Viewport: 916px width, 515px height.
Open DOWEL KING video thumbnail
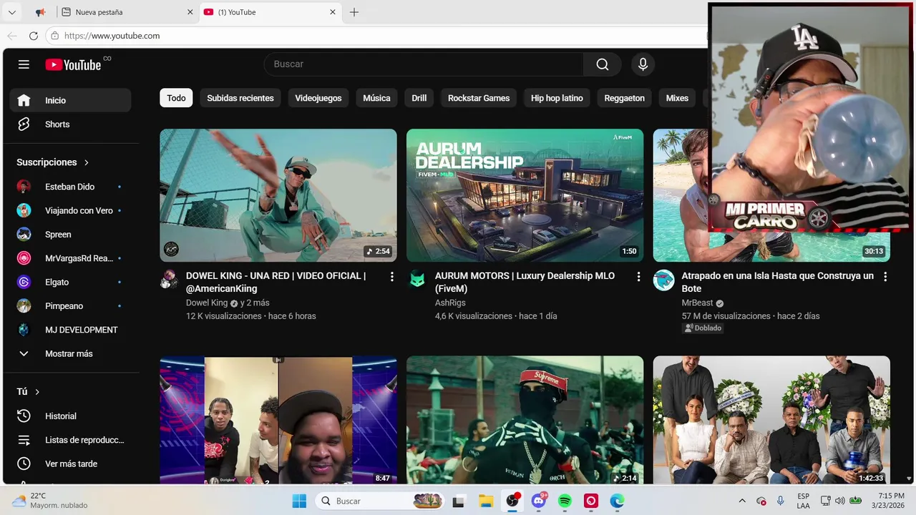click(278, 195)
